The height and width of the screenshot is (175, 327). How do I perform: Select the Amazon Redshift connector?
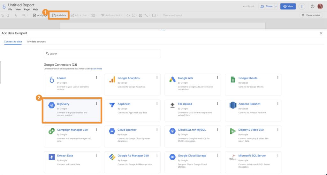coord(253,110)
